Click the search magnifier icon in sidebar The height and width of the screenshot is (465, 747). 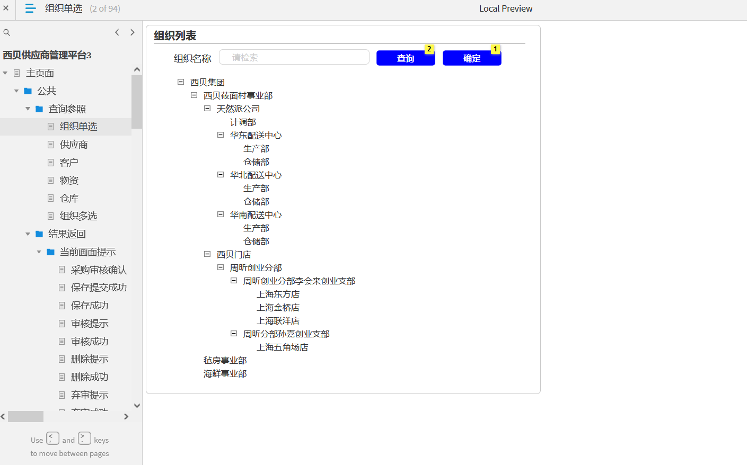click(7, 33)
